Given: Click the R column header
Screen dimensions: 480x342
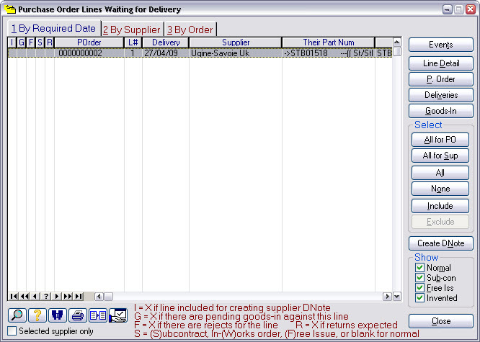Looking at the screenshot, I should tap(50, 42).
